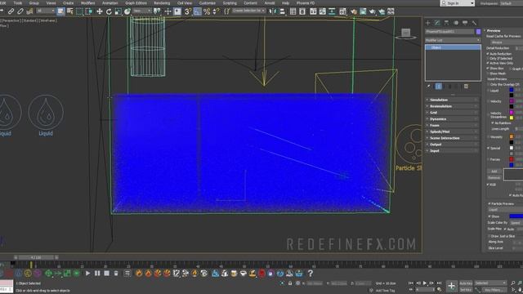Viewport: 523px width, 294px height.
Task: Start Phoenix FD simulation play button
Action: [87, 274]
